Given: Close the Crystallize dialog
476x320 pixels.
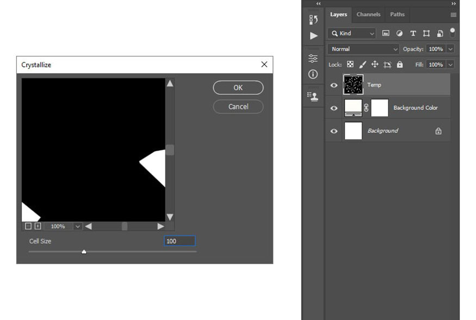Looking at the screenshot, I should 264,64.
